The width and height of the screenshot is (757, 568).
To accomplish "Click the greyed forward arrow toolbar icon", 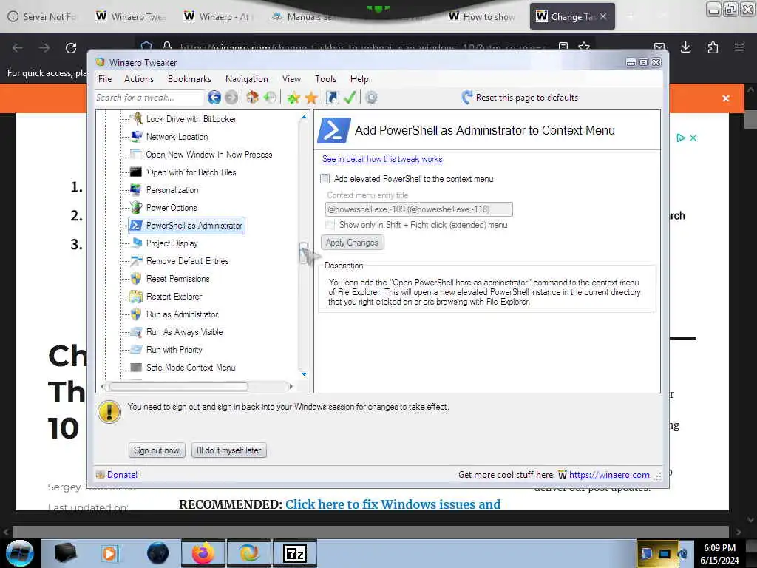I will coord(231,98).
